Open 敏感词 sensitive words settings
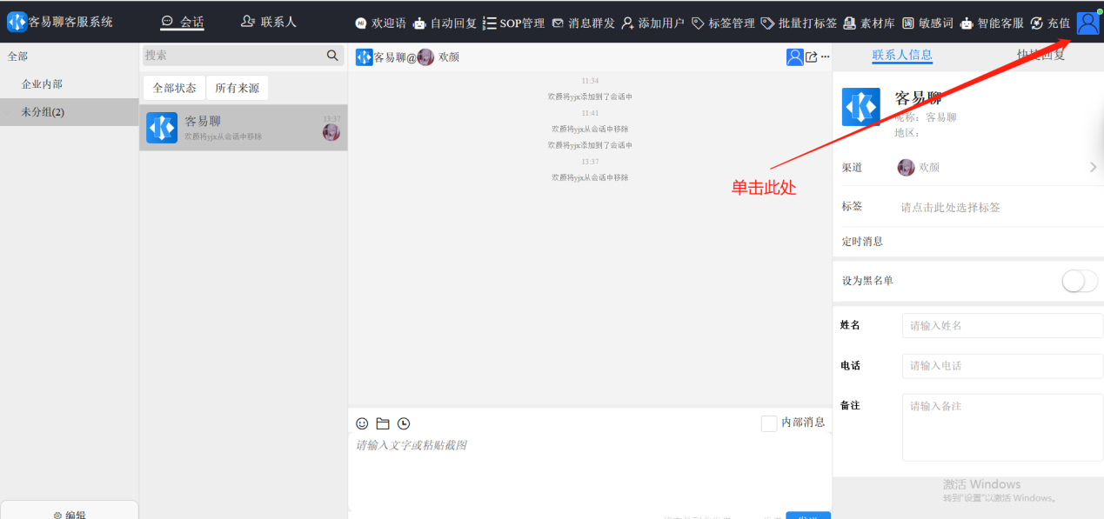Screen dimensions: 1104x519 (927, 23)
